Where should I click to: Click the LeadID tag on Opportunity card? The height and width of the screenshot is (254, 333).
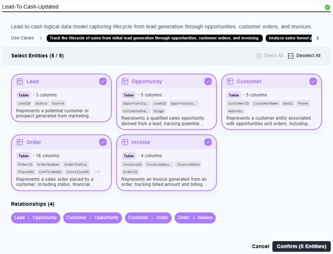(160, 104)
